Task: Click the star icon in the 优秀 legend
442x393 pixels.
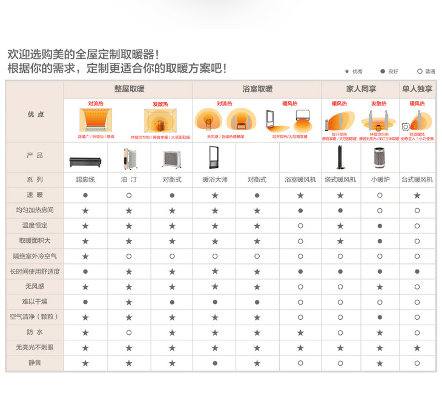Action: point(347,71)
